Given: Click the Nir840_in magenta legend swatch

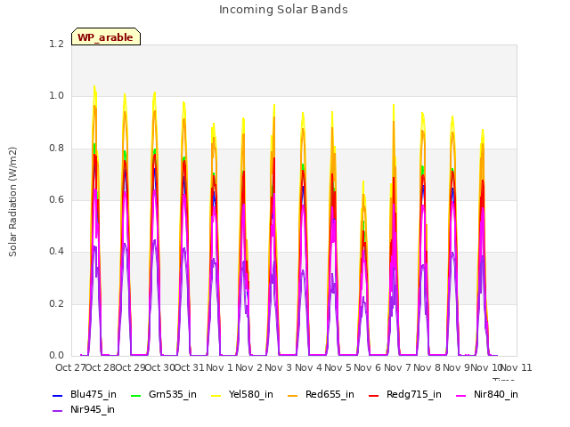Looking at the screenshot, I should (461, 395).
